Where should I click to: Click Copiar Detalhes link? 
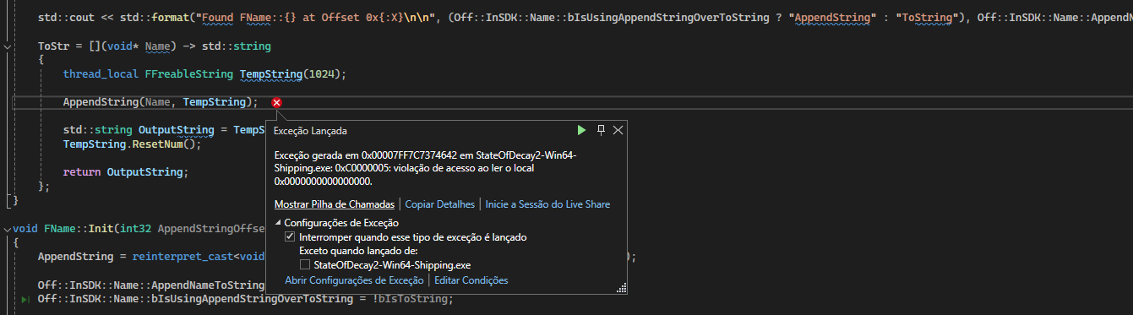point(439,204)
